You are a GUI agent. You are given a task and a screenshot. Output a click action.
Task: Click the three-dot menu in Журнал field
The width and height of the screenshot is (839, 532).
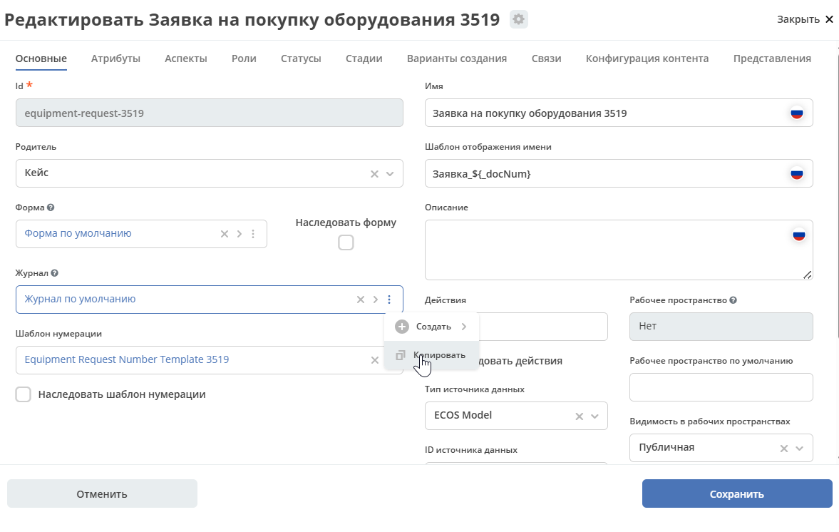pyautogui.click(x=389, y=300)
